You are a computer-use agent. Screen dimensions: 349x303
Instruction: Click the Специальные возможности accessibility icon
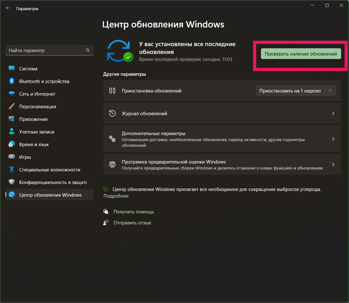pos(12,169)
